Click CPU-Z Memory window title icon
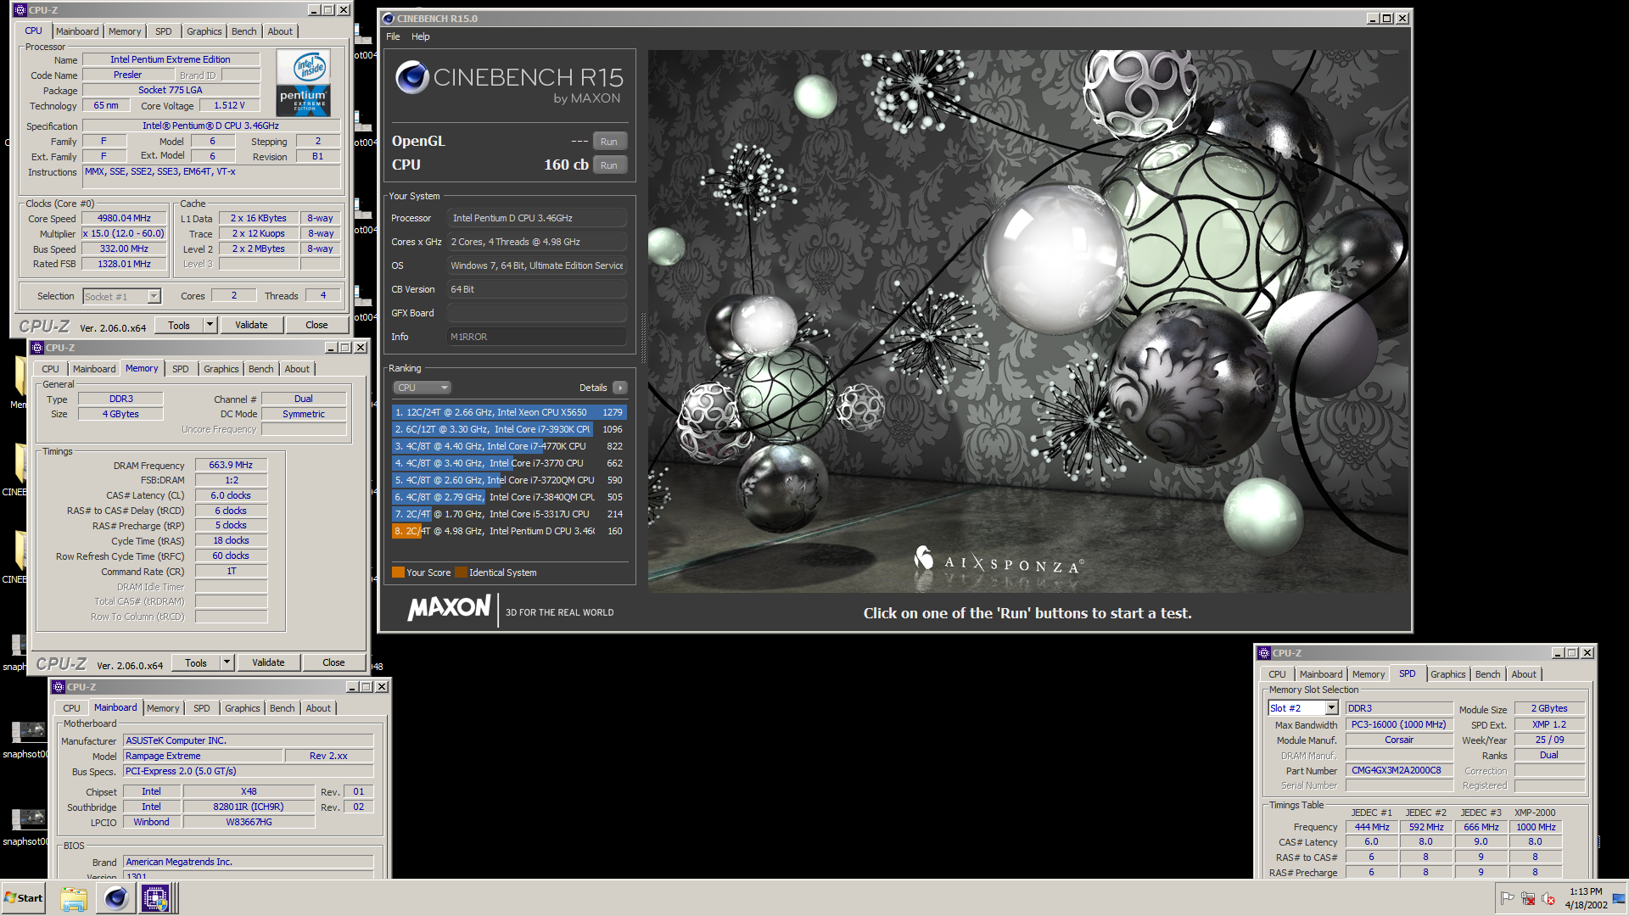Viewport: 1629px width, 916px height. click(36, 348)
